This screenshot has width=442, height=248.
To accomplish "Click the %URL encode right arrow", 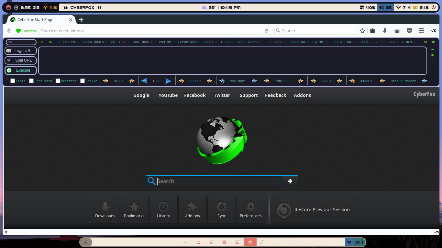I will pyautogui.click(x=168, y=81).
